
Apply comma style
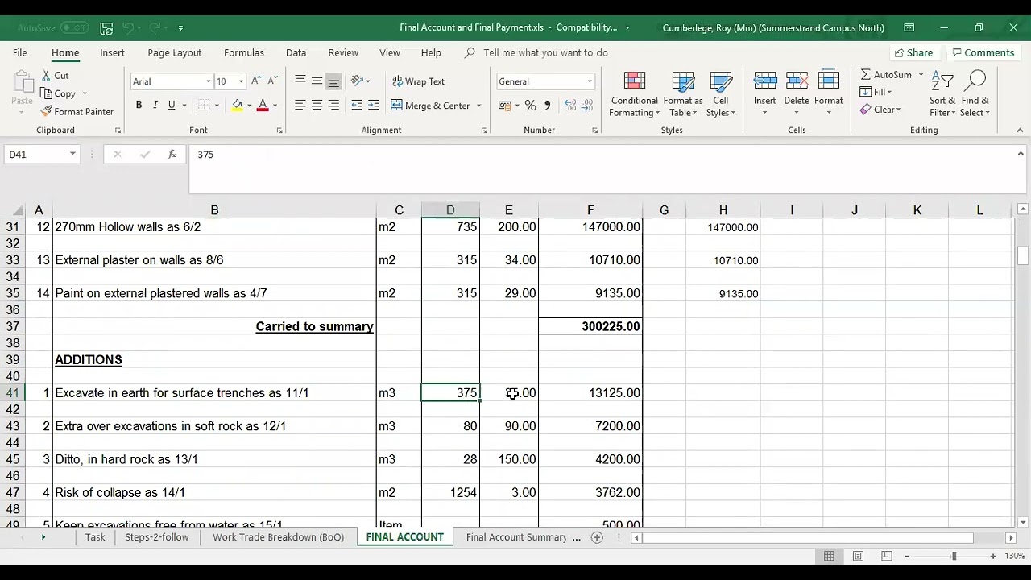coord(547,106)
